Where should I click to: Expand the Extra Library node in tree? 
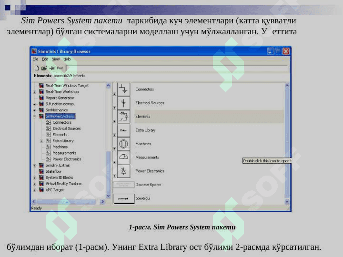[41, 141]
